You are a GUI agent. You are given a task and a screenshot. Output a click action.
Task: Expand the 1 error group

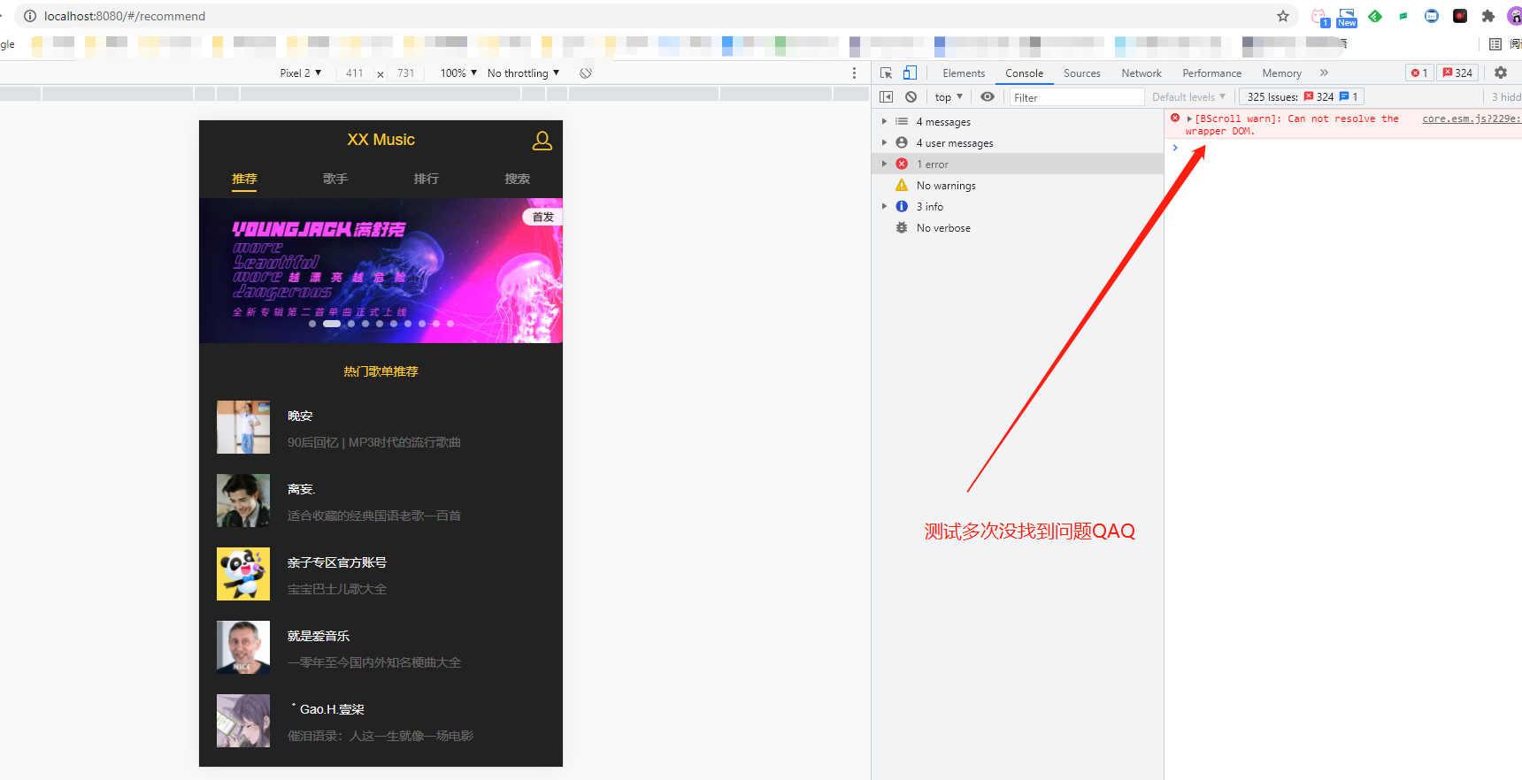[884, 164]
